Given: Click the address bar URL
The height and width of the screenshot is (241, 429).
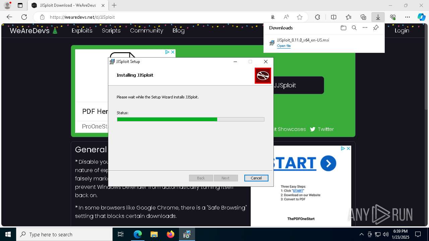Looking at the screenshot, I should coord(82,17).
